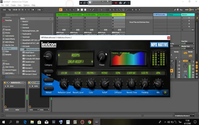
Task: Open User Library in Places
Action: pyautogui.click(x=10, y=67)
